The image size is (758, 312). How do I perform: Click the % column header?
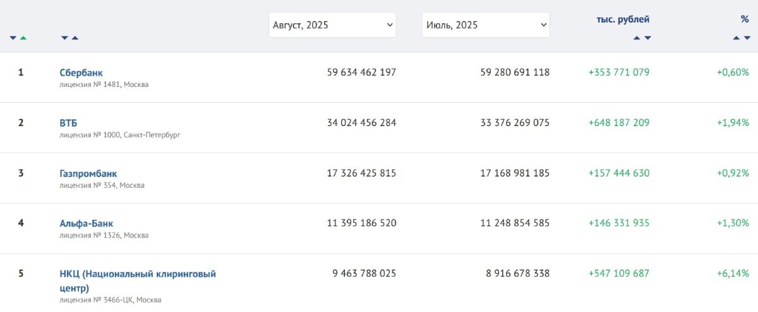coord(745,20)
